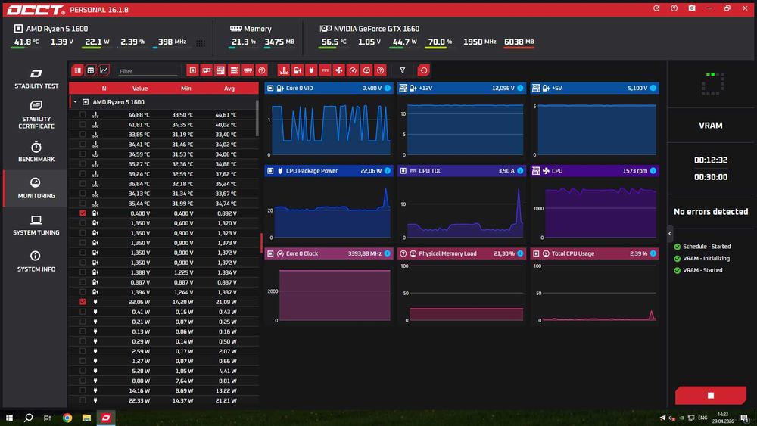
Task: Focus the sensor Filter text field
Action: tap(148, 71)
